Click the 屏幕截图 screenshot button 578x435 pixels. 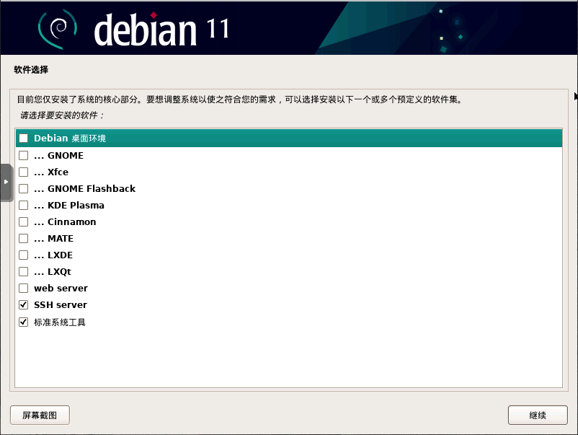(40, 415)
